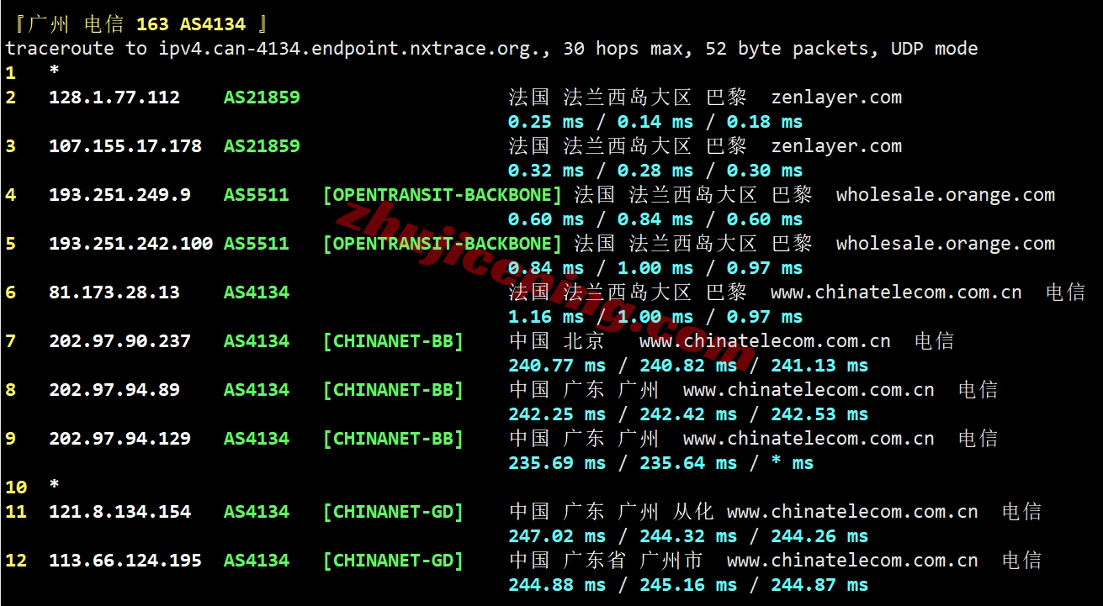Select [CHINANET-BB] on the 202.97.94.89 row
The width and height of the screenshot is (1103, 606).
tap(393, 390)
